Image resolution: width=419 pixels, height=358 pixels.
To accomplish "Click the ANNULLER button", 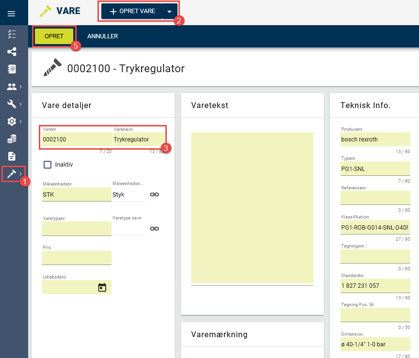I will click(103, 36).
